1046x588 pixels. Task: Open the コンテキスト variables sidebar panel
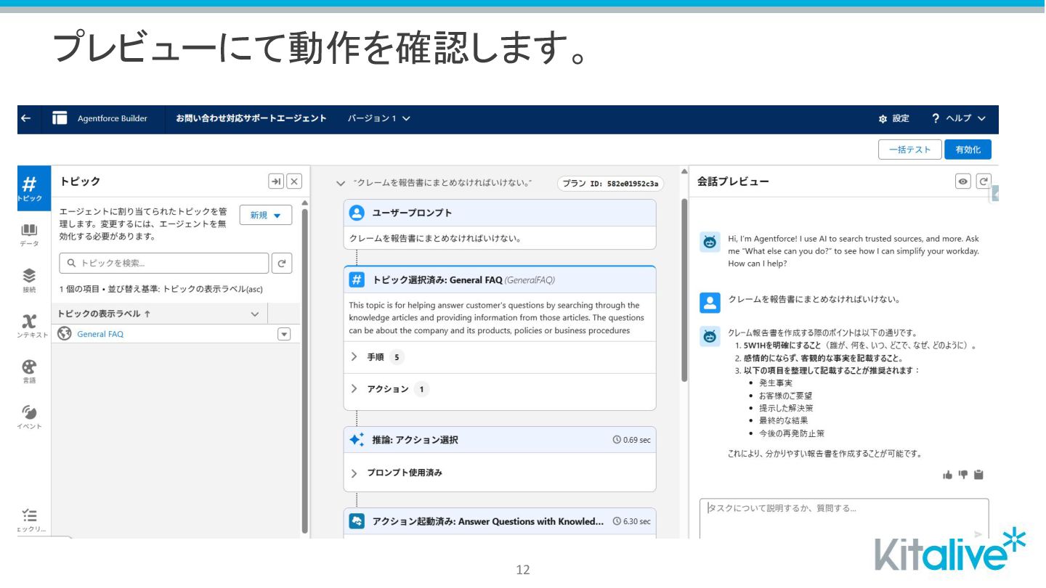click(x=30, y=326)
